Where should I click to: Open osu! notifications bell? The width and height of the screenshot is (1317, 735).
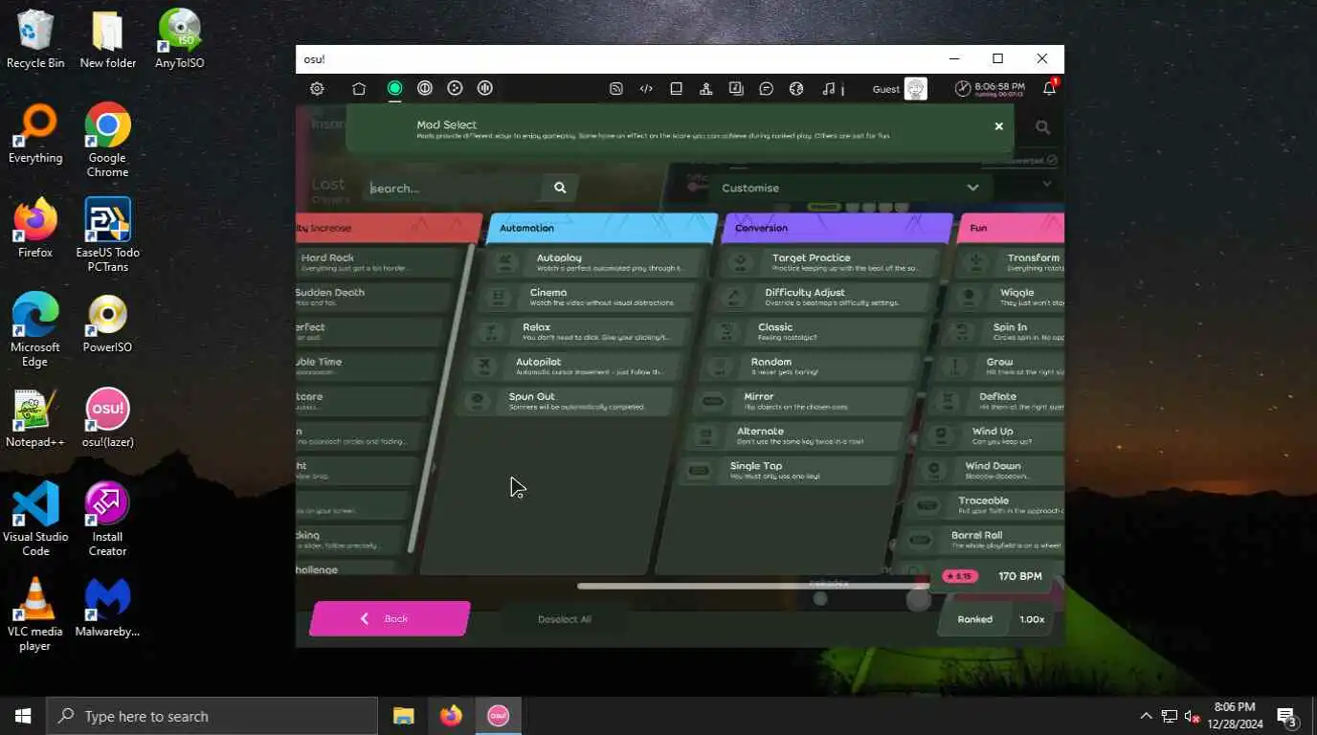click(1049, 88)
